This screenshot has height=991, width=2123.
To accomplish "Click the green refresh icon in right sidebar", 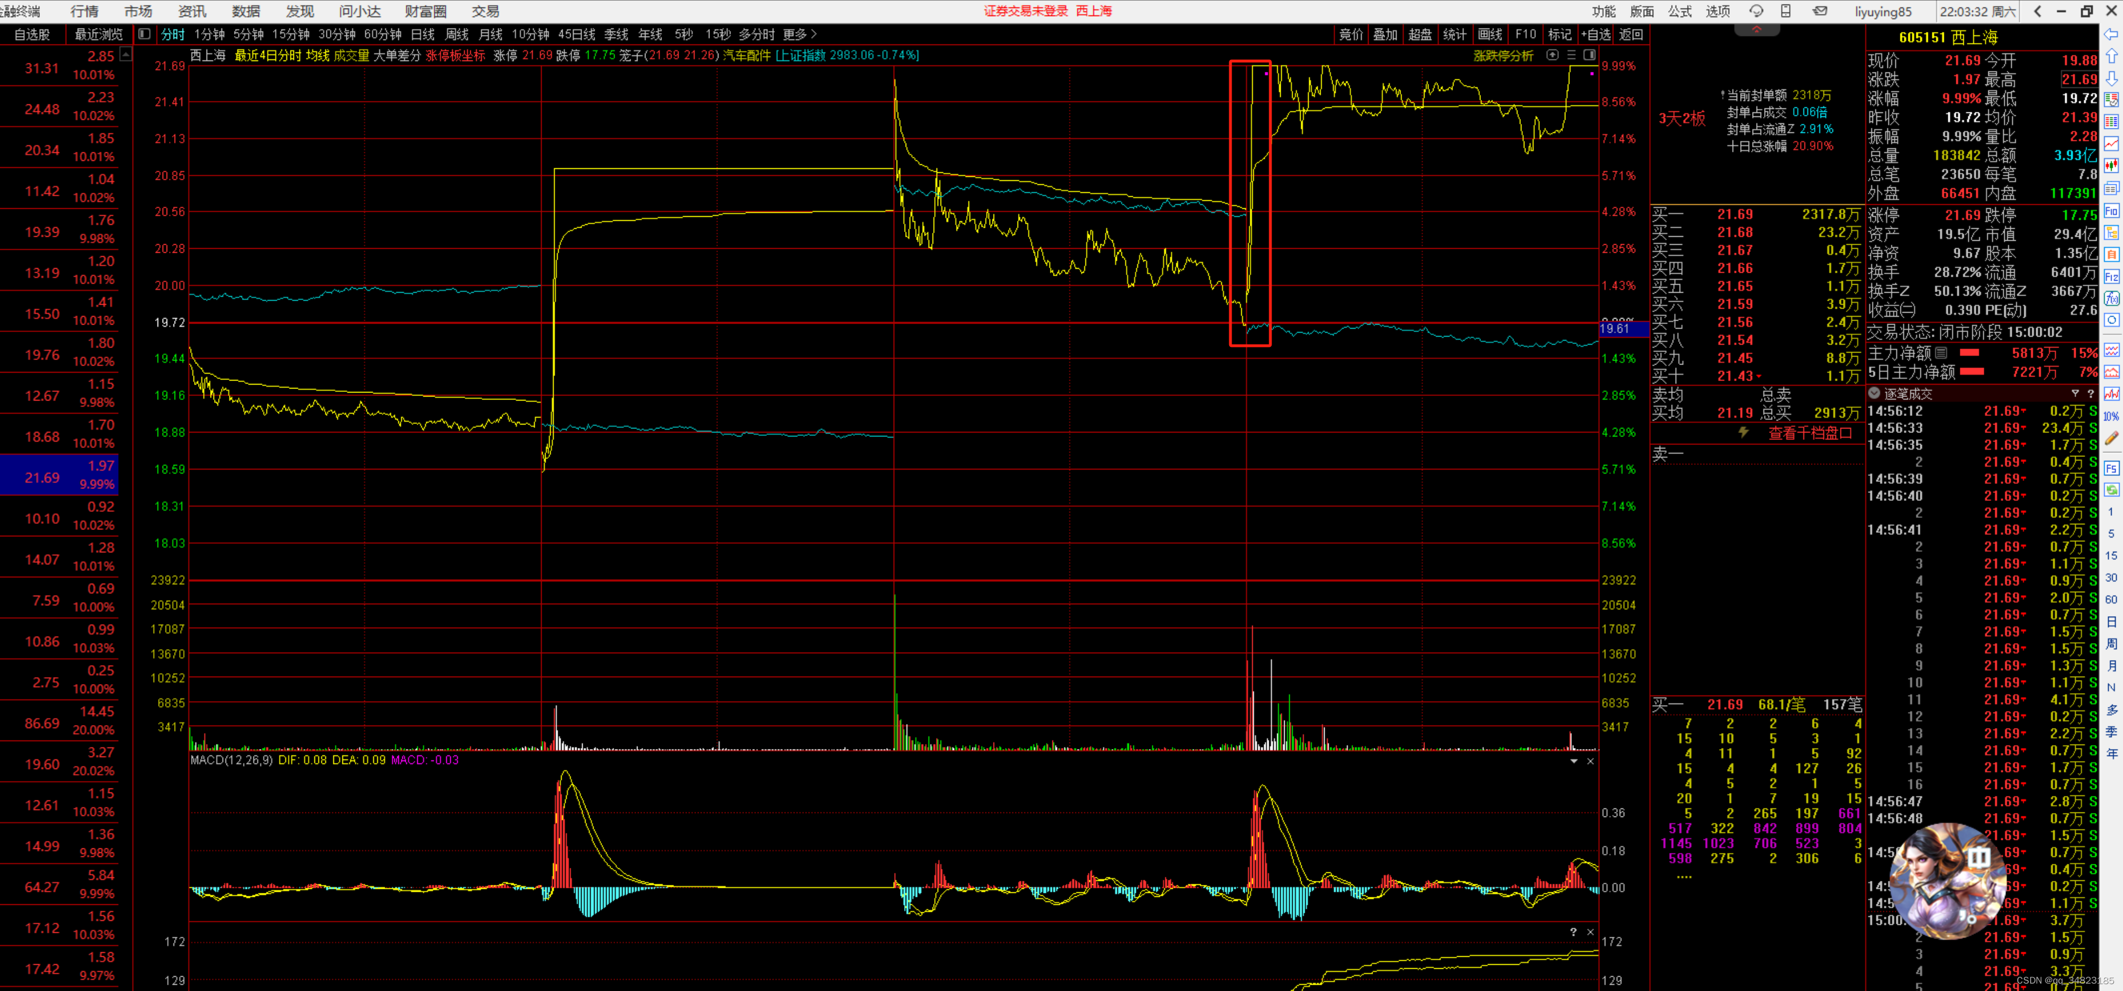I will click(2110, 490).
